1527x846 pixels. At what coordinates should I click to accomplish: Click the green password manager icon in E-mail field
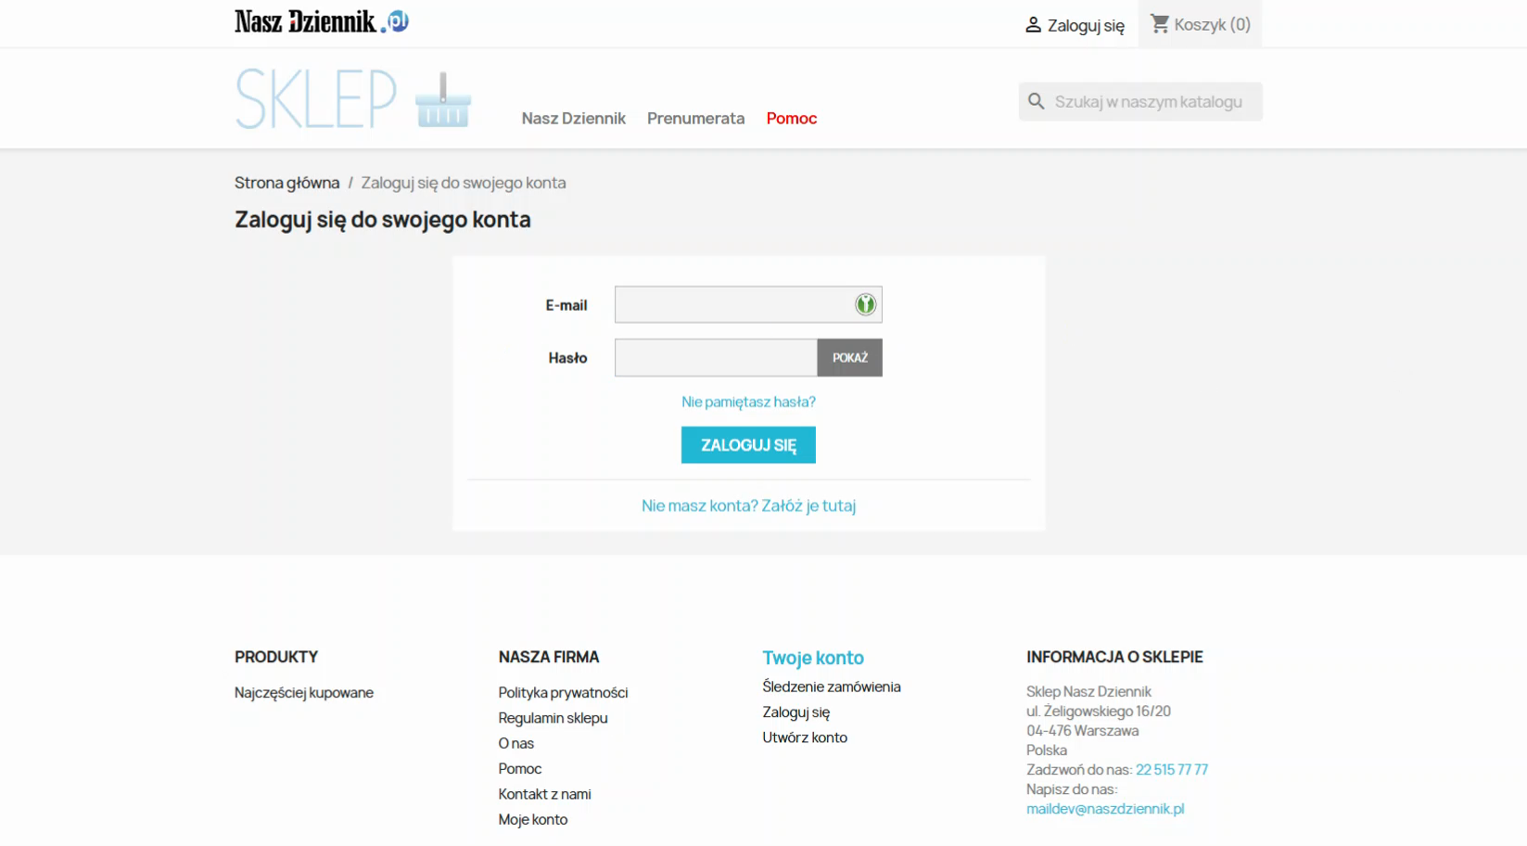[x=864, y=304]
